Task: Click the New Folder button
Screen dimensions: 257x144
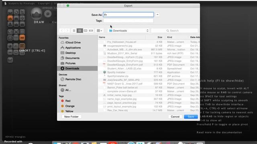Action: pyautogui.click(x=71, y=117)
